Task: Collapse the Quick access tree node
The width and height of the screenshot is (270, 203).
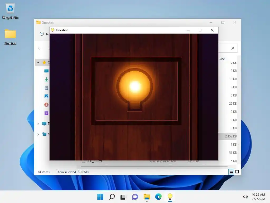Action: [x=38, y=62]
